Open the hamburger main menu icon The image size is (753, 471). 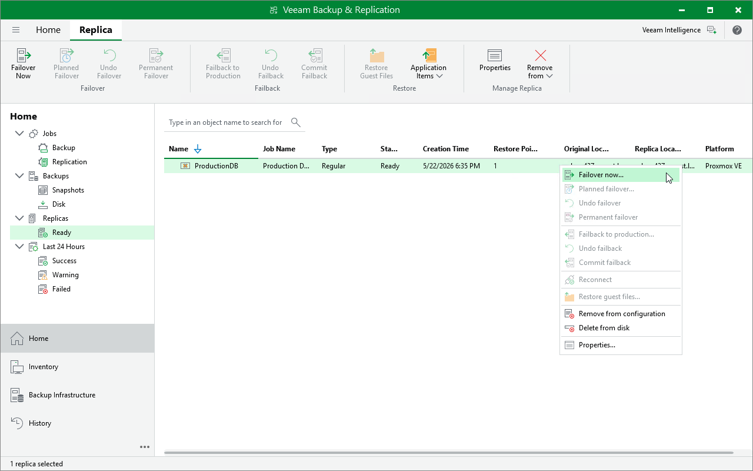click(16, 30)
